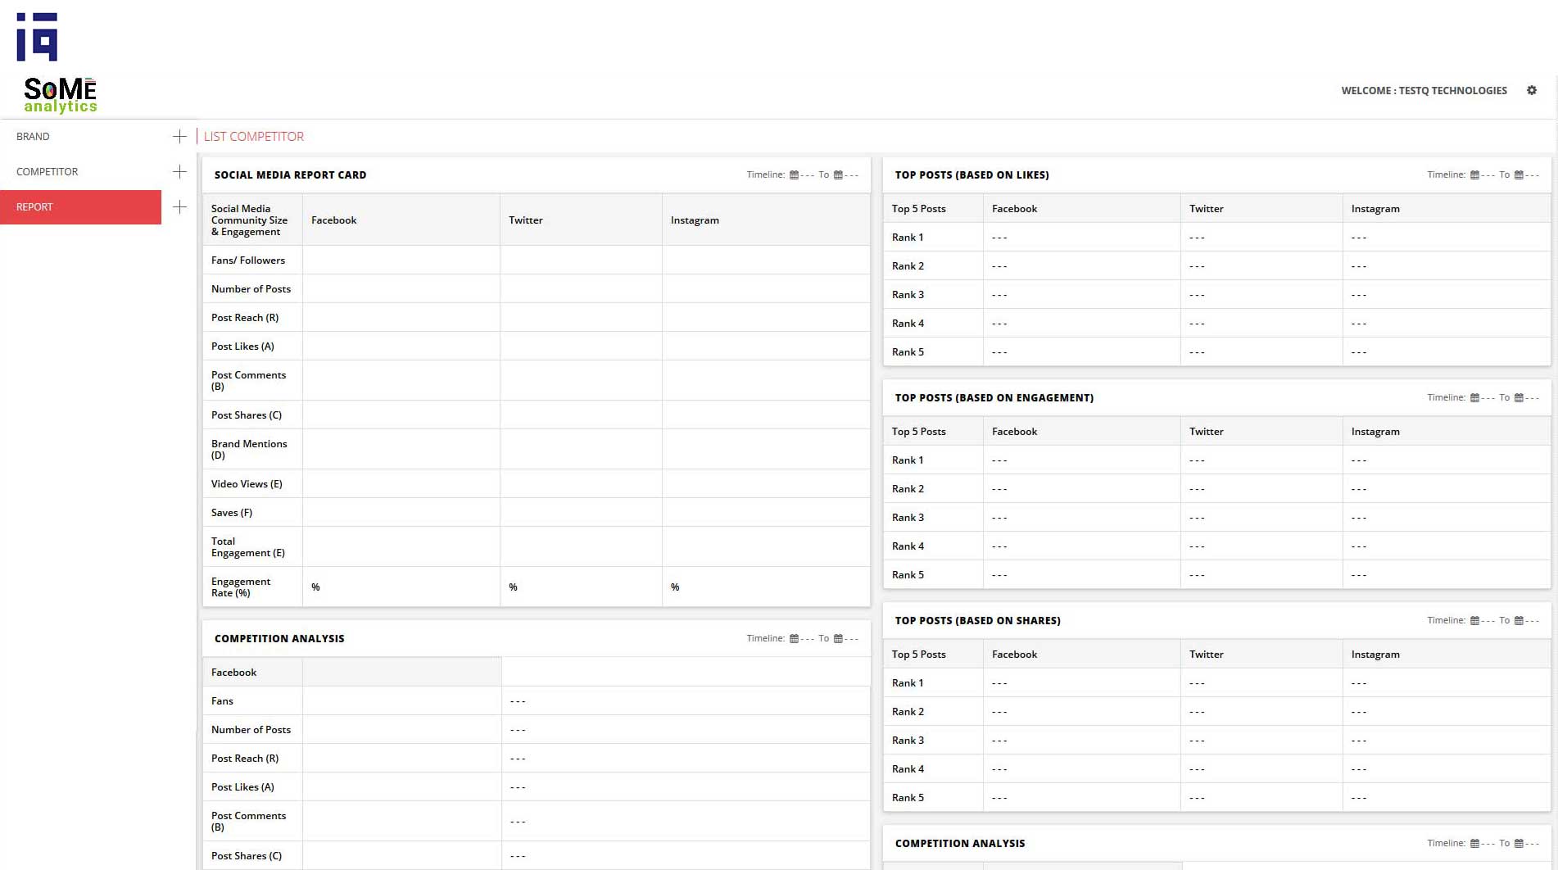Click Facebook header row in Competition Analysis table
The height and width of the screenshot is (870, 1558).
[x=352, y=672]
